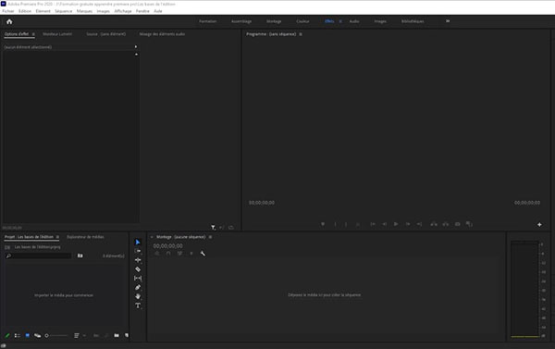The height and width of the screenshot is (349, 555).
Task: Switch to the Audio workspace
Action: click(354, 21)
